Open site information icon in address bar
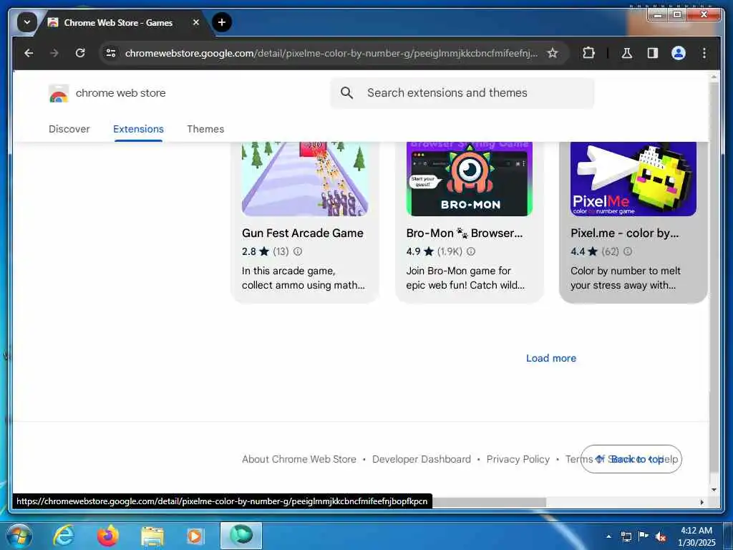This screenshot has width=733, height=550. click(x=111, y=53)
